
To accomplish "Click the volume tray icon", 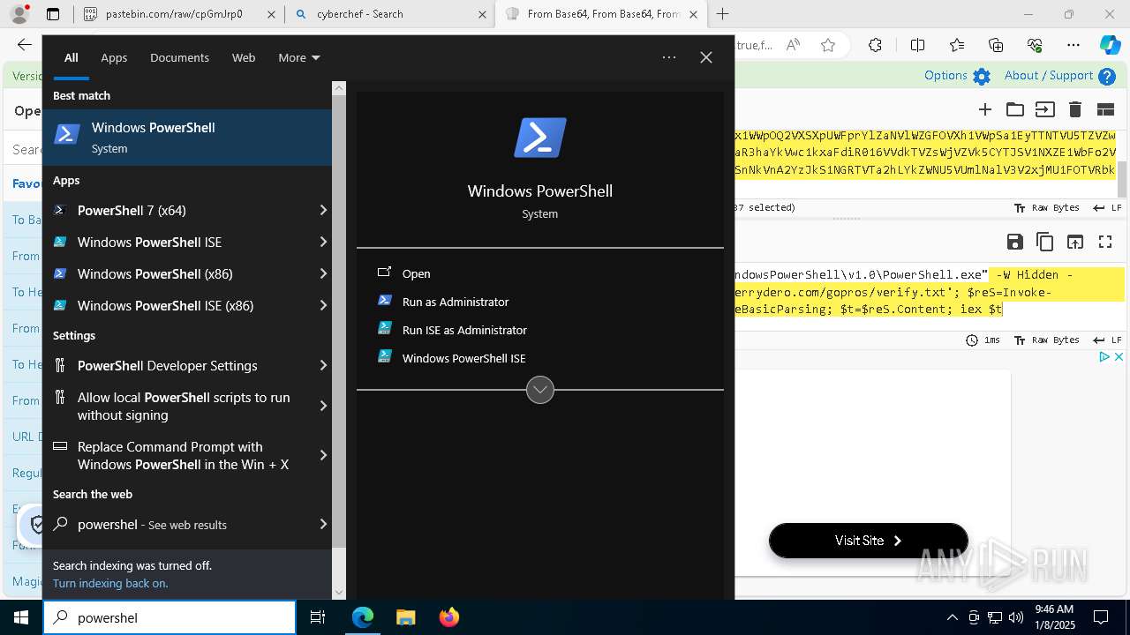I will (1016, 617).
